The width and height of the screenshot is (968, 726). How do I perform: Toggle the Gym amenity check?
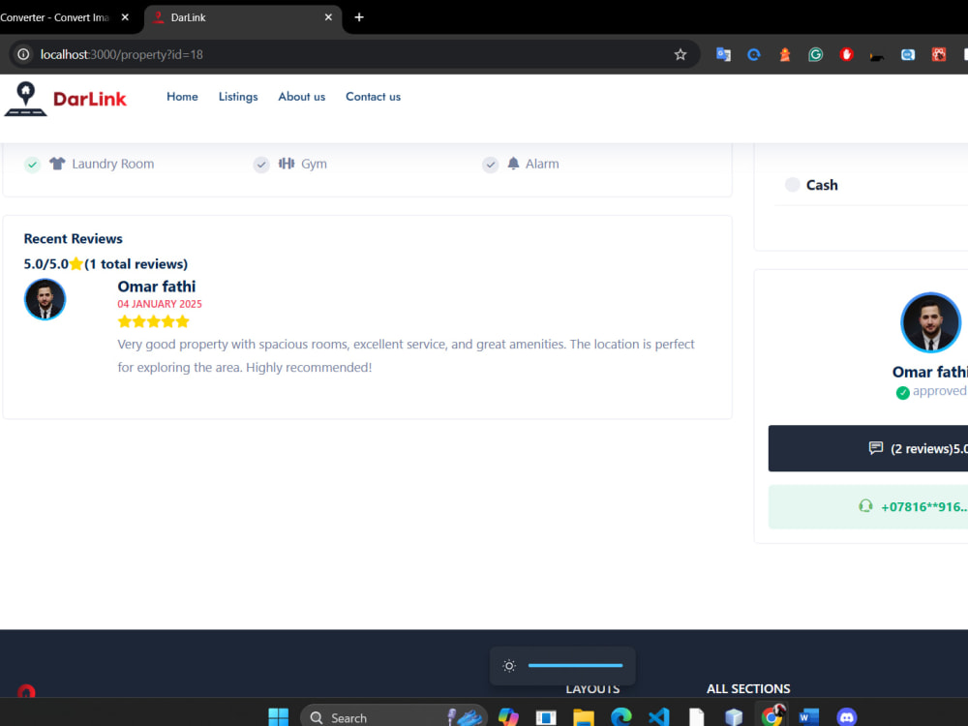tap(261, 165)
